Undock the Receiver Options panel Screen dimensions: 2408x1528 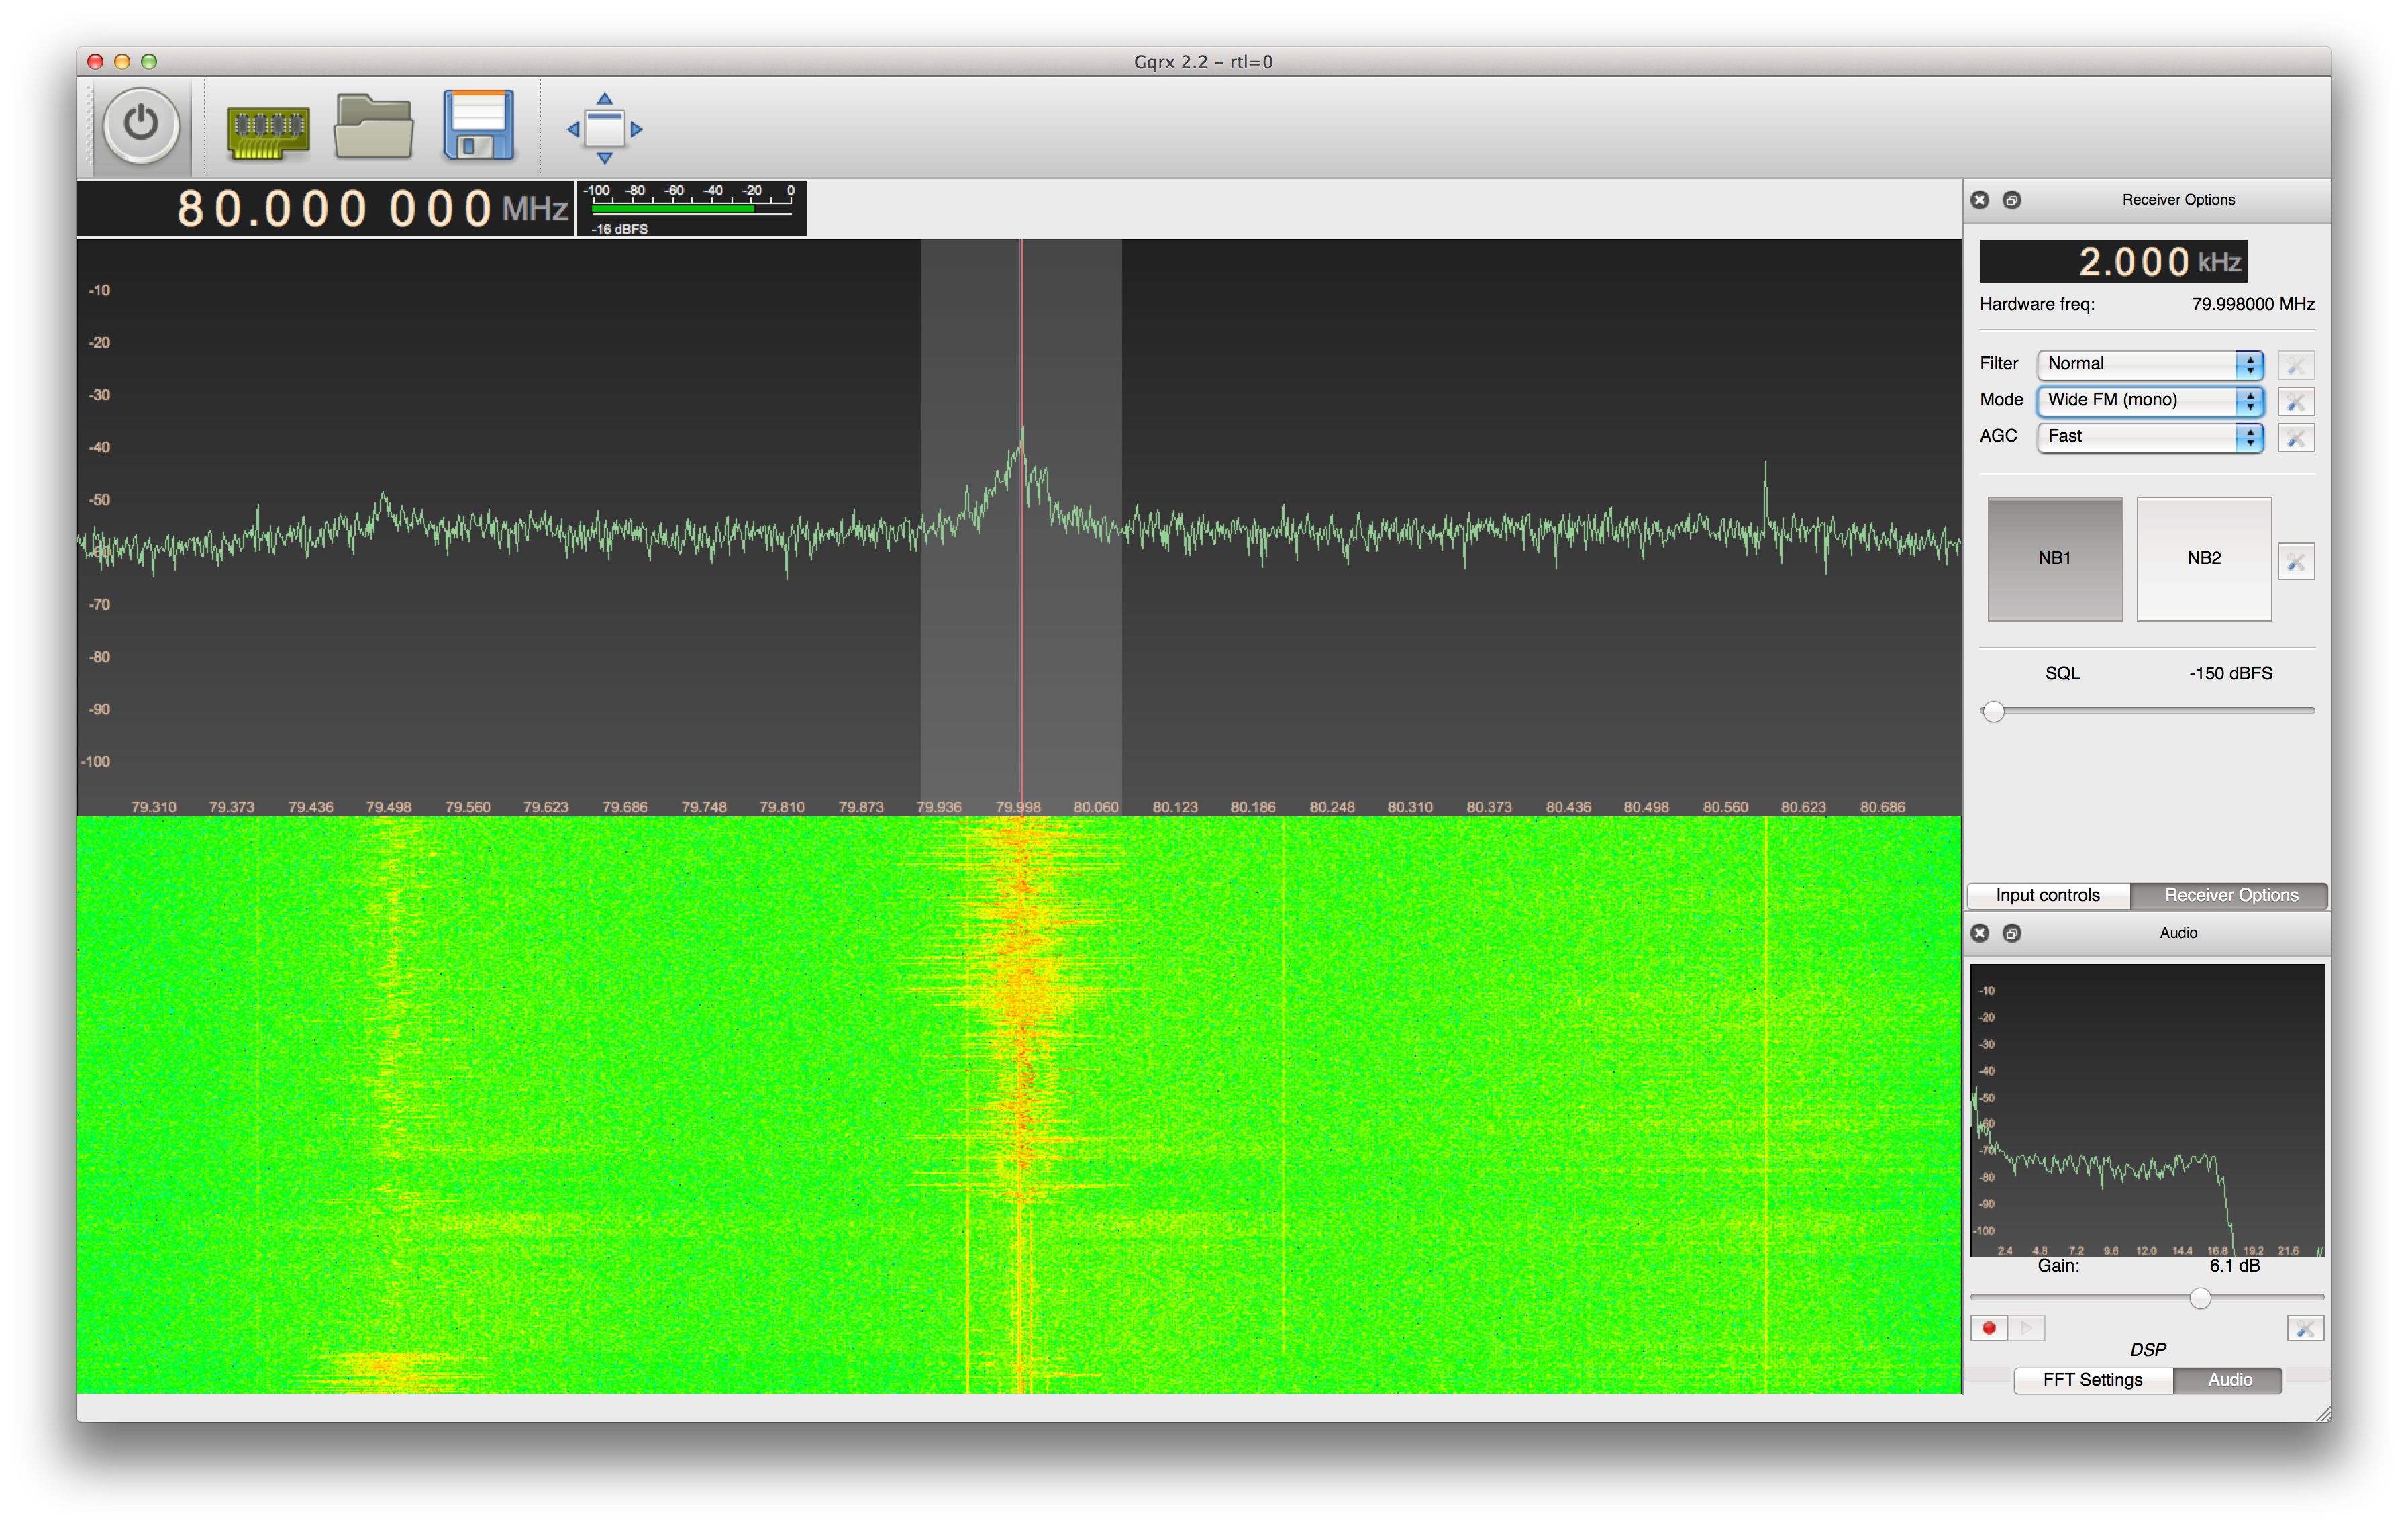(x=2012, y=200)
